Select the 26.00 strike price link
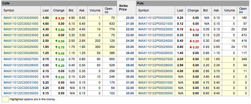 [x=130, y=53]
